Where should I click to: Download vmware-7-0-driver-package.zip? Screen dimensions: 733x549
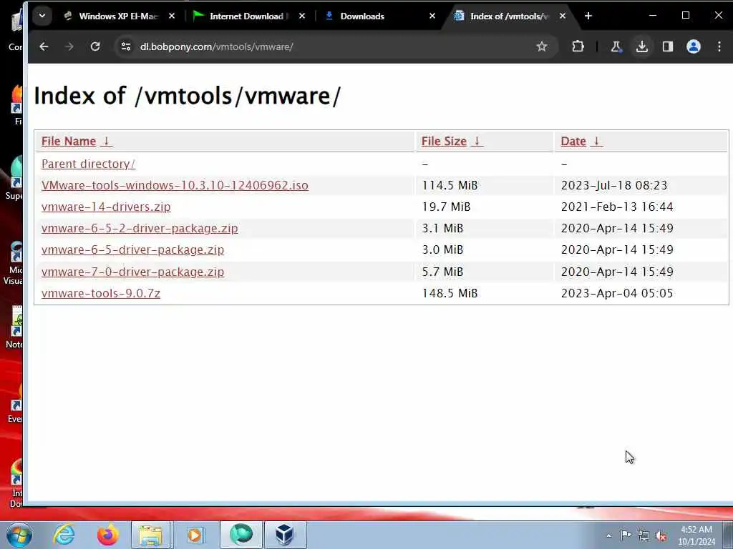click(x=132, y=272)
